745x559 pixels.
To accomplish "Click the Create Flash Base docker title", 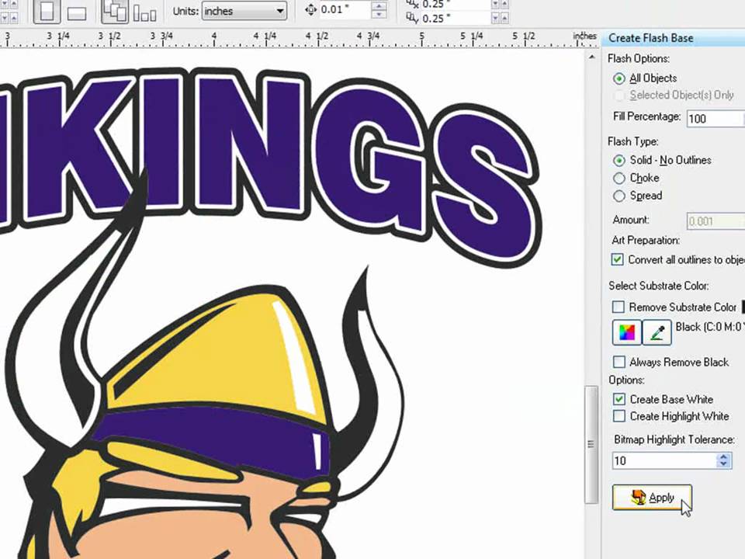I will 651,38.
